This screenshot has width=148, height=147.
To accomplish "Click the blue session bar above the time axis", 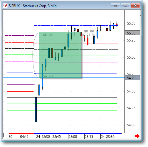I will tap(78, 133).
